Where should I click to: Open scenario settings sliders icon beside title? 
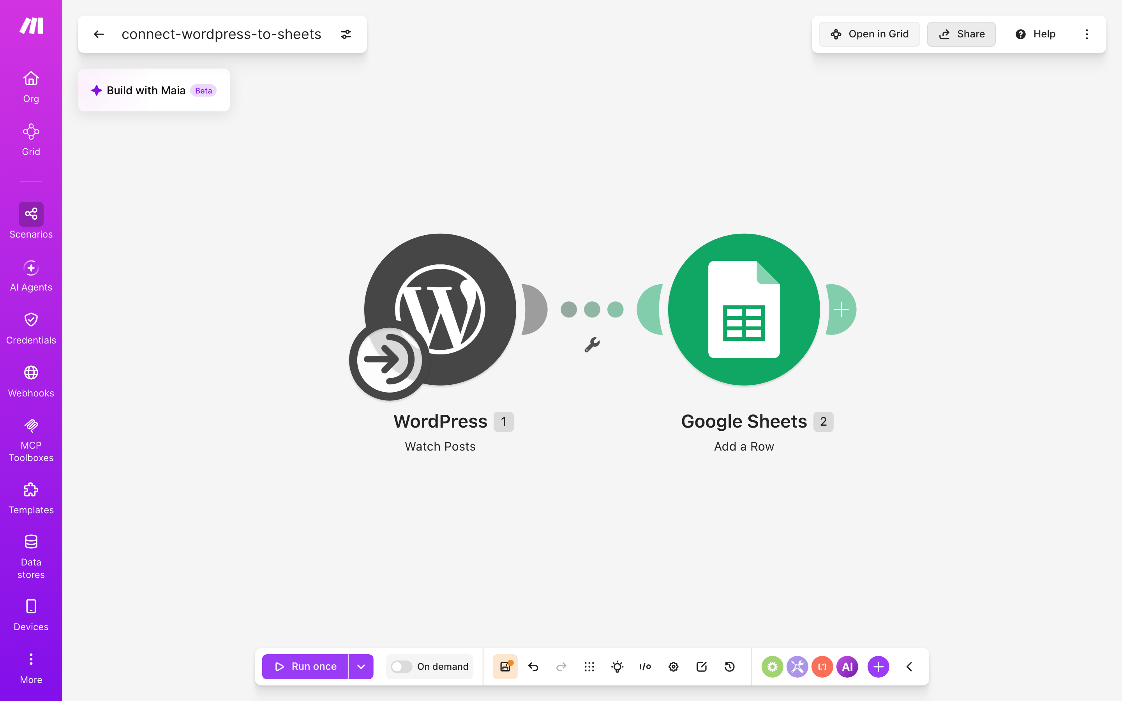pos(346,34)
